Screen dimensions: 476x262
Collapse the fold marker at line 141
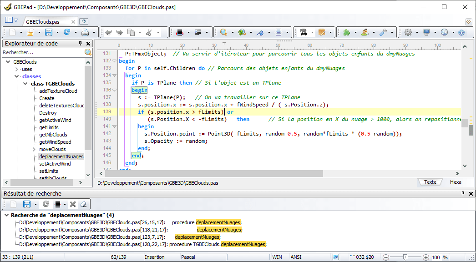(114, 126)
